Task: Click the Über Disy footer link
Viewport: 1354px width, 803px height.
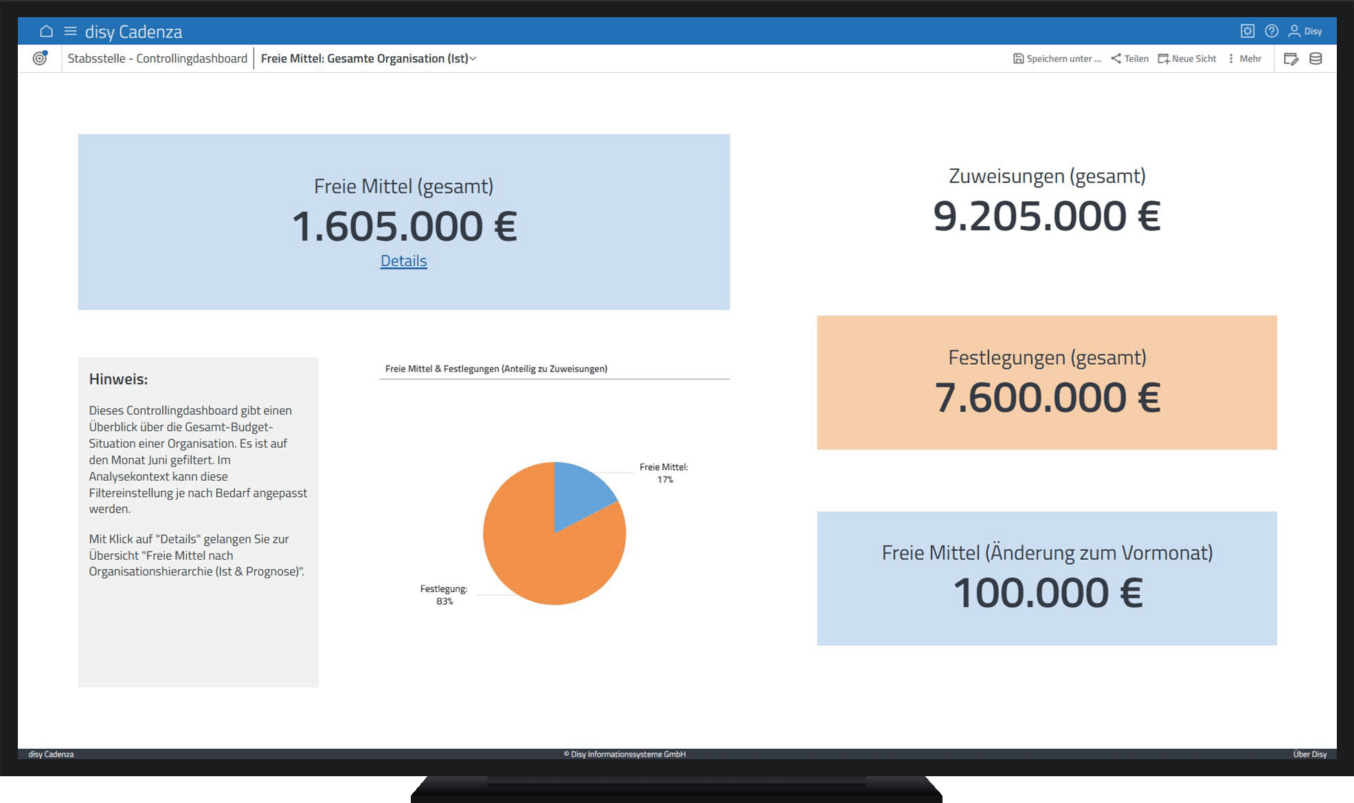Action: tap(1309, 754)
